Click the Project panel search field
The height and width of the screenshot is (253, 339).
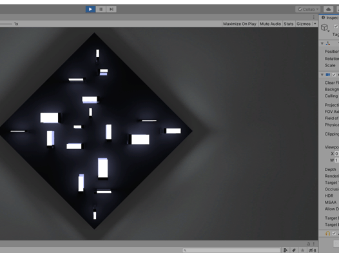click(231, 250)
